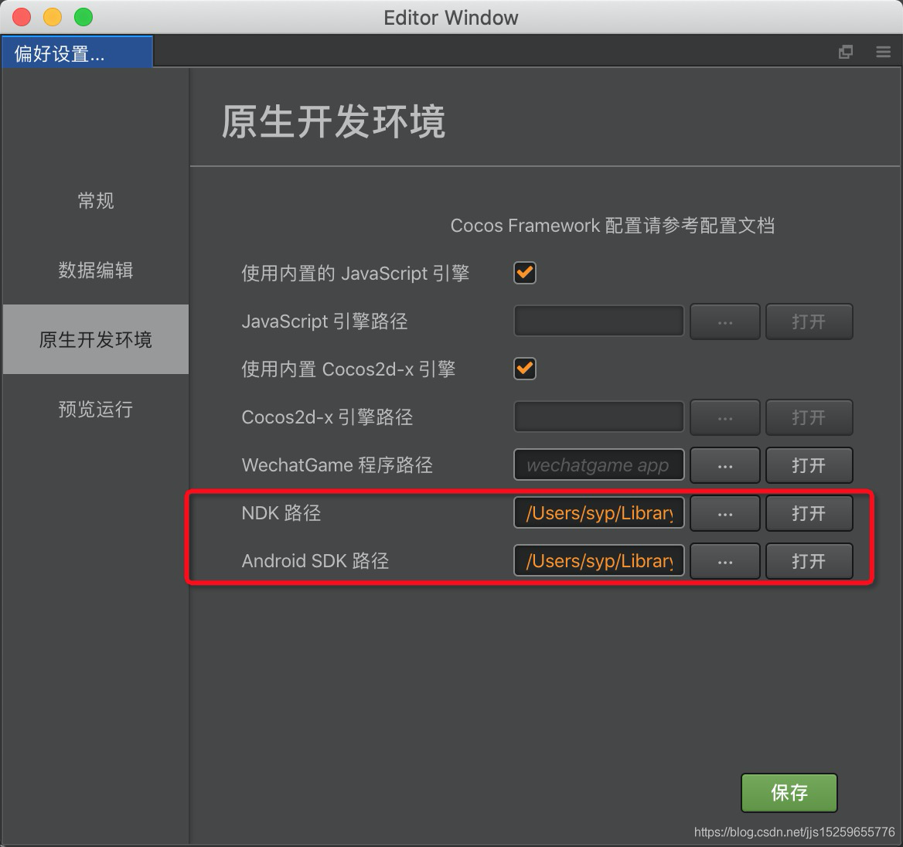Select the 偏好设置 tab
Screen dimensions: 903x847
(77, 53)
